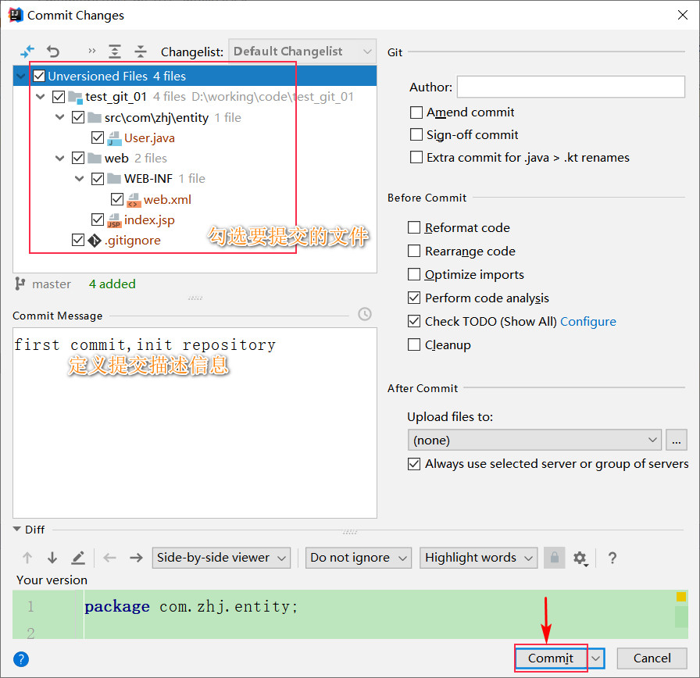
Task: Uncheck Always use selected server checkbox
Action: tap(414, 464)
